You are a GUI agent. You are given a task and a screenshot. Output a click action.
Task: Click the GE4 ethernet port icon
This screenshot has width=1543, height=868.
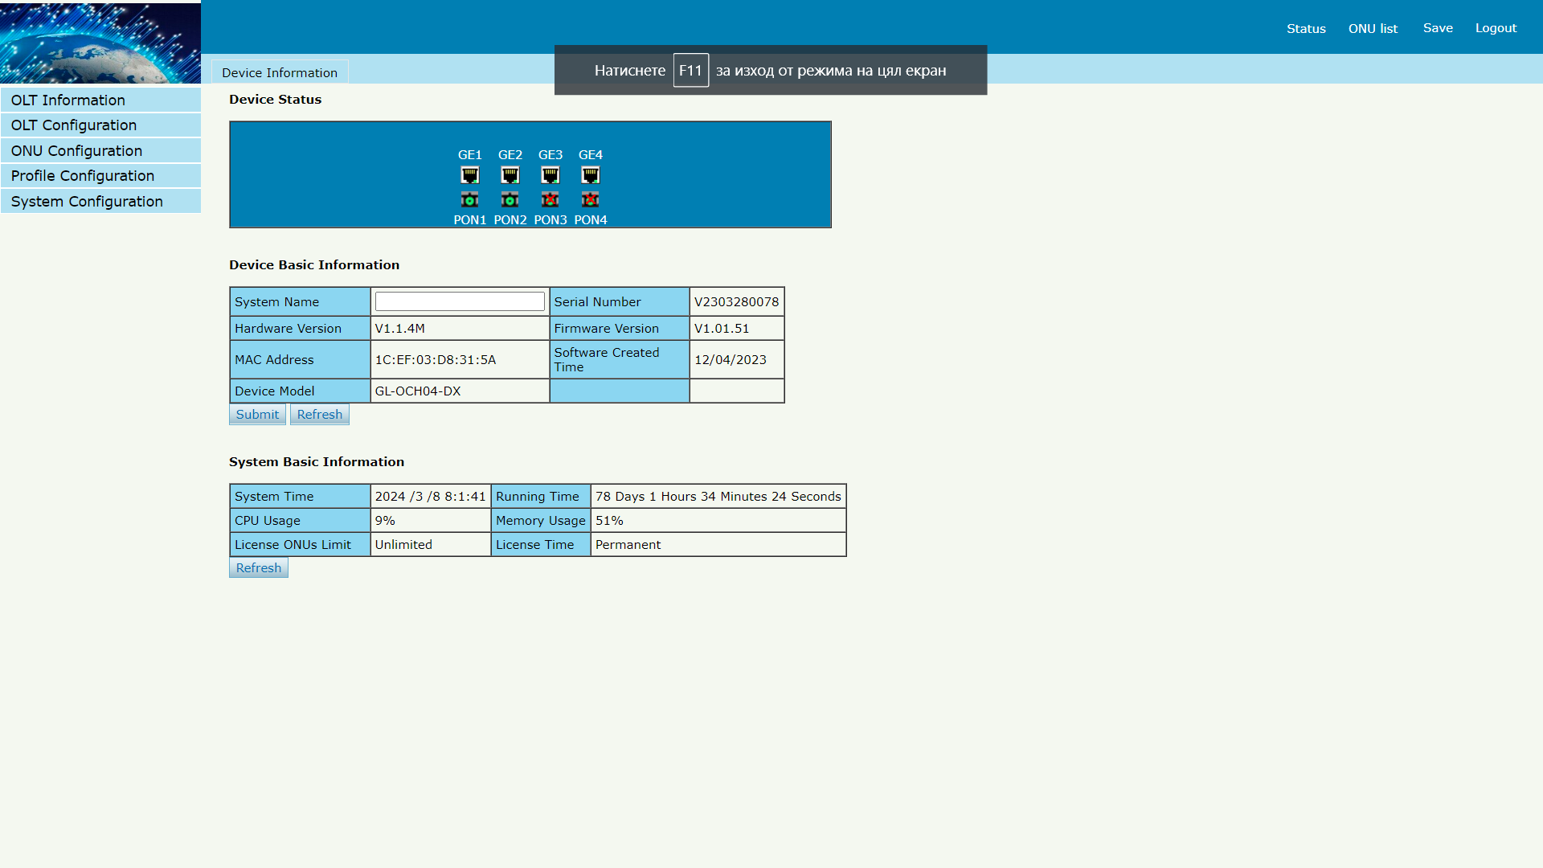pos(591,175)
